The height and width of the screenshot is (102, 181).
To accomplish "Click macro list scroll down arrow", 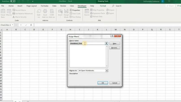I will (x=107, y=66).
